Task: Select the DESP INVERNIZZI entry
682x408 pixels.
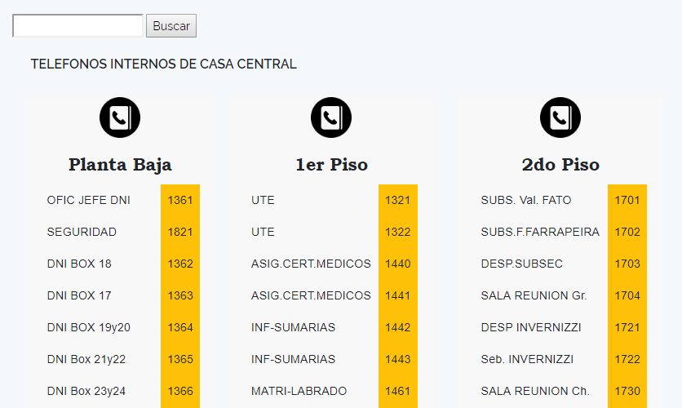Action: (x=531, y=327)
